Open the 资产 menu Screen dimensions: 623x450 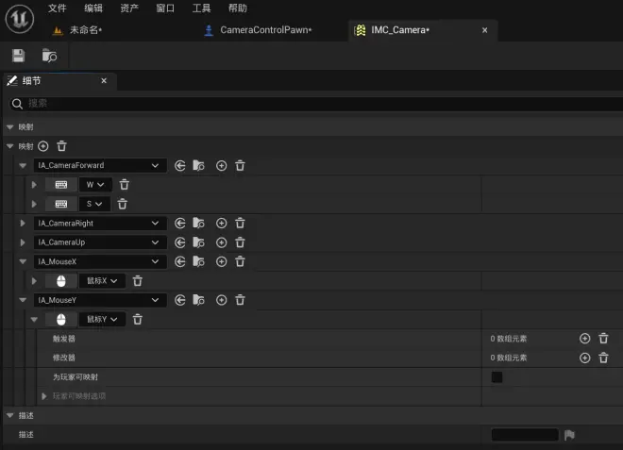tap(129, 8)
